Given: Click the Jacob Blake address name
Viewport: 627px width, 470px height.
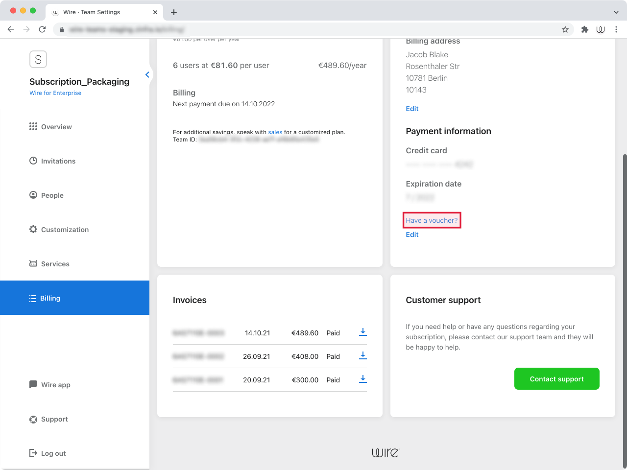Looking at the screenshot, I should click(x=427, y=54).
